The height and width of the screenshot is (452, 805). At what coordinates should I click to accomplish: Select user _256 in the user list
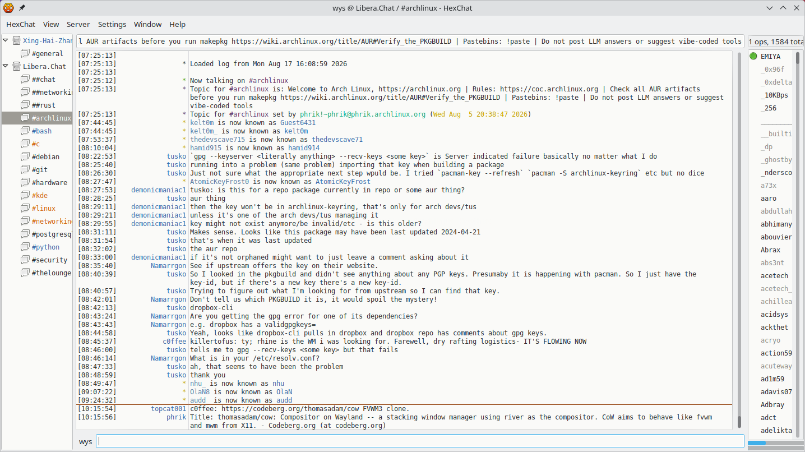(x=771, y=108)
